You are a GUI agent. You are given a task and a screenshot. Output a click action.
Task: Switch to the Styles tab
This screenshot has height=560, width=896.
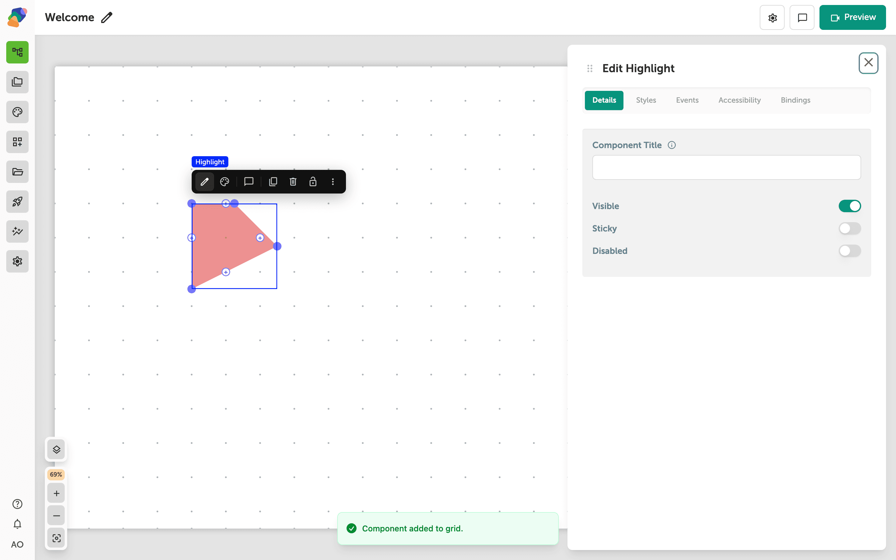pos(646,100)
